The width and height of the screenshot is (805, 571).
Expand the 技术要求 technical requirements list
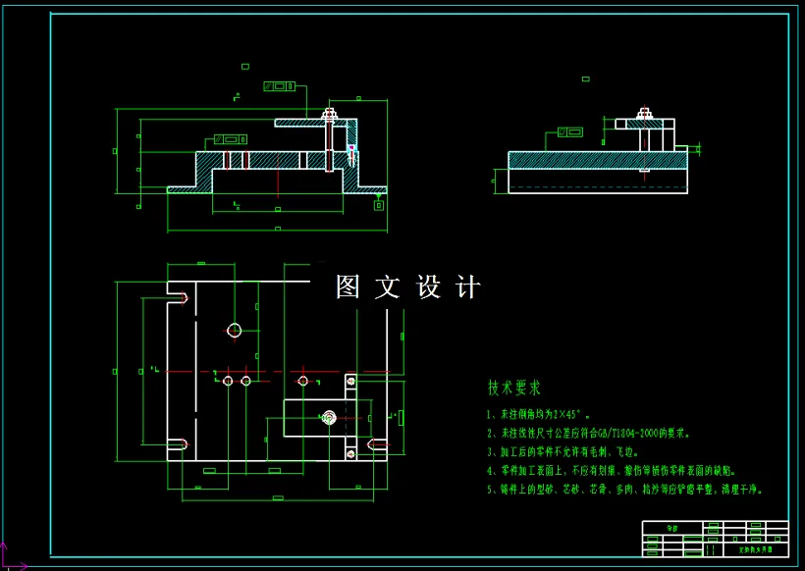click(514, 387)
